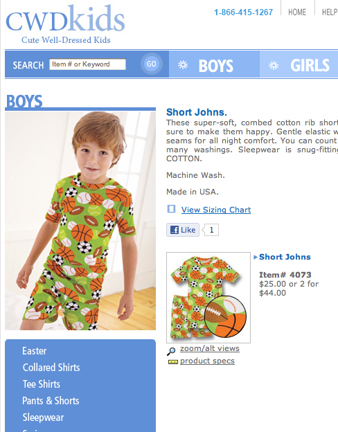Click the snowflake icon next to GIRLS
The height and width of the screenshot is (432, 338).
274,65
